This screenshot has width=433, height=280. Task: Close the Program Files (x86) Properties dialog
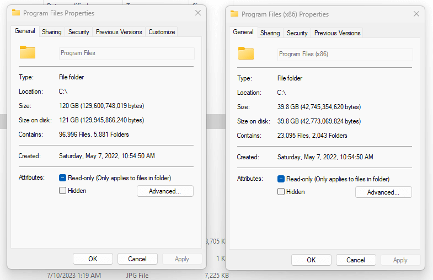click(x=416, y=14)
